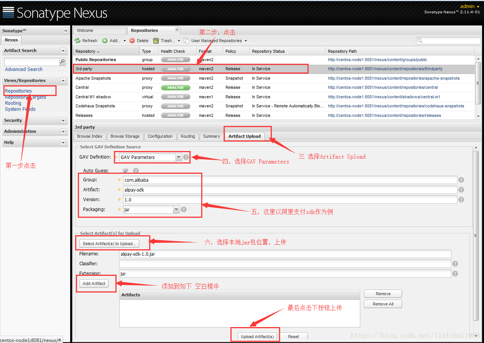
Task: Click the Add Artifact button
Action: [x=94, y=283]
